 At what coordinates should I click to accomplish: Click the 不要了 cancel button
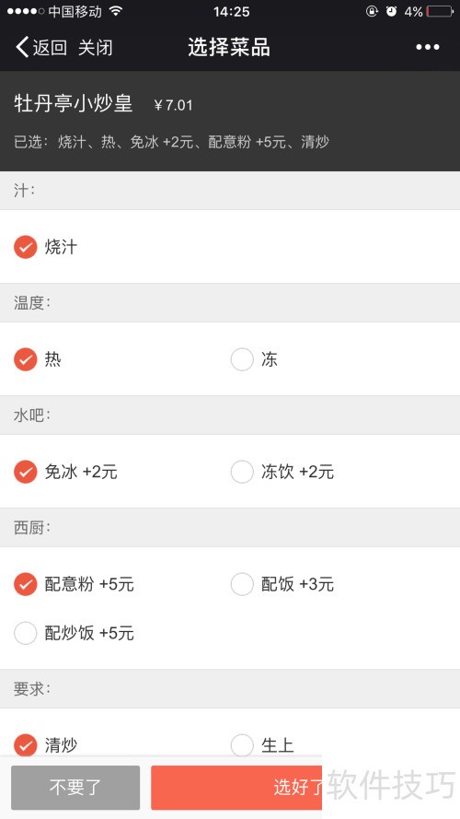pyautogui.click(x=75, y=787)
